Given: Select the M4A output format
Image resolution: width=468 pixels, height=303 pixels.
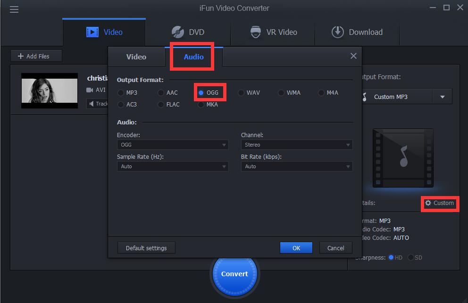Looking at the screenshot, I should point(321,93).
